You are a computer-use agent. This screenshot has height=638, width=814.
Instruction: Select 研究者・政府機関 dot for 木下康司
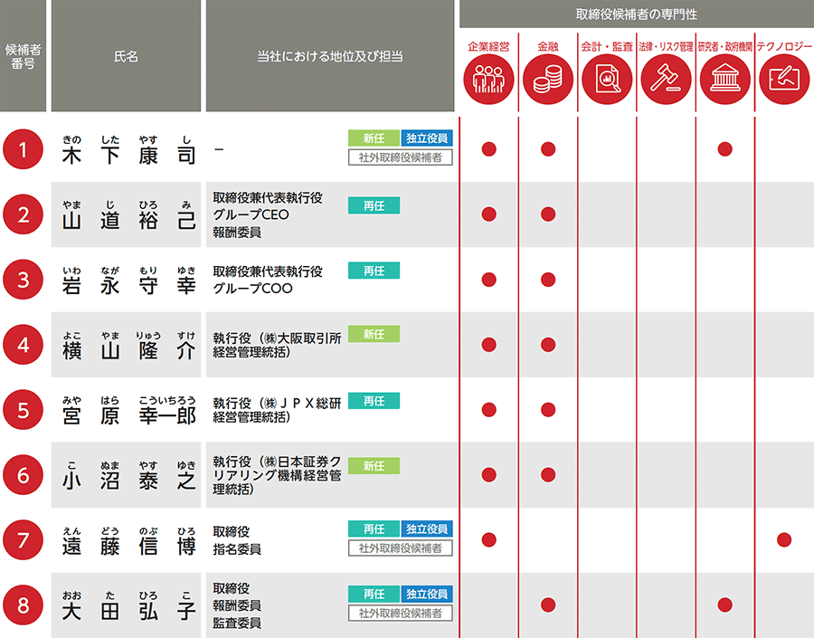[x=724, y=149]
